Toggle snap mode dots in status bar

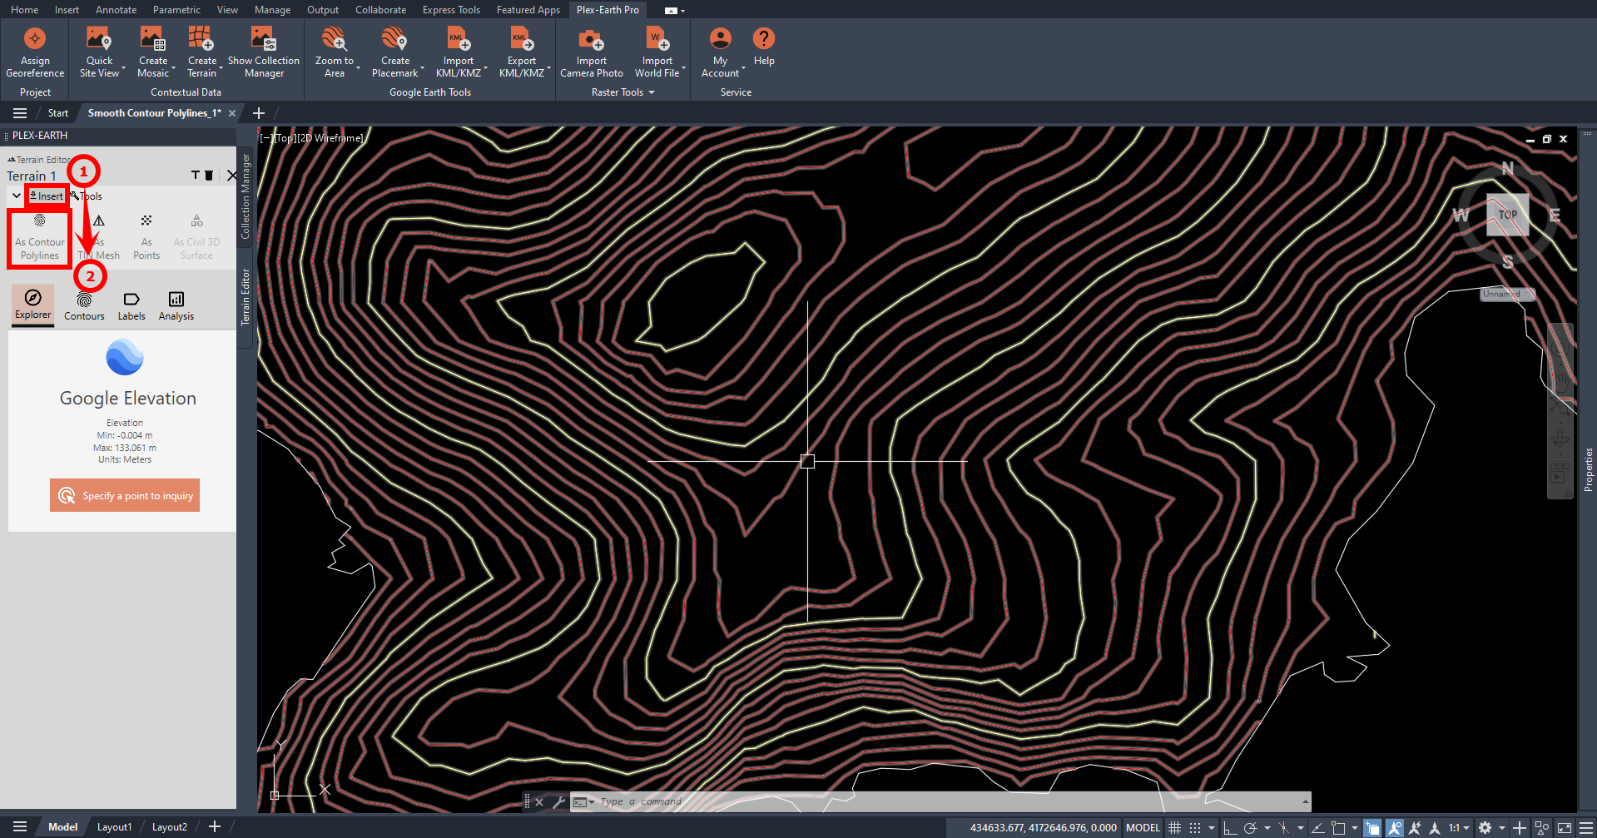pyautogui.click(x=1195, y=827)
